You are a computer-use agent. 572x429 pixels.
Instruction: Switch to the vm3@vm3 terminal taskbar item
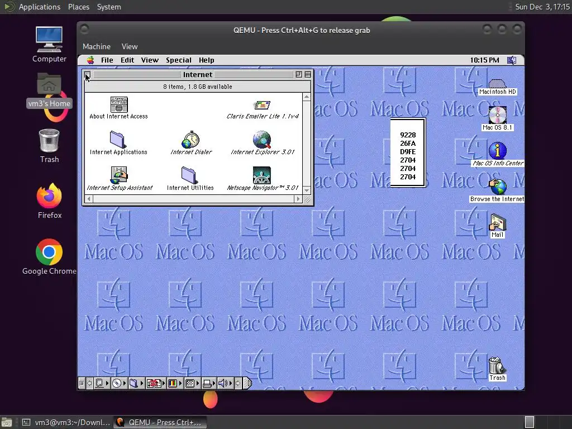(66, 422)
